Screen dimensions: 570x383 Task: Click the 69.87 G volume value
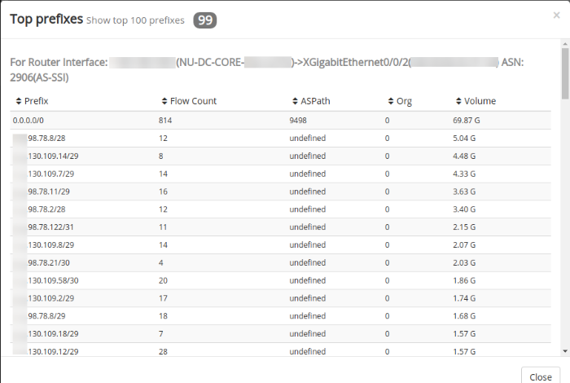click(x=467, y=120)
